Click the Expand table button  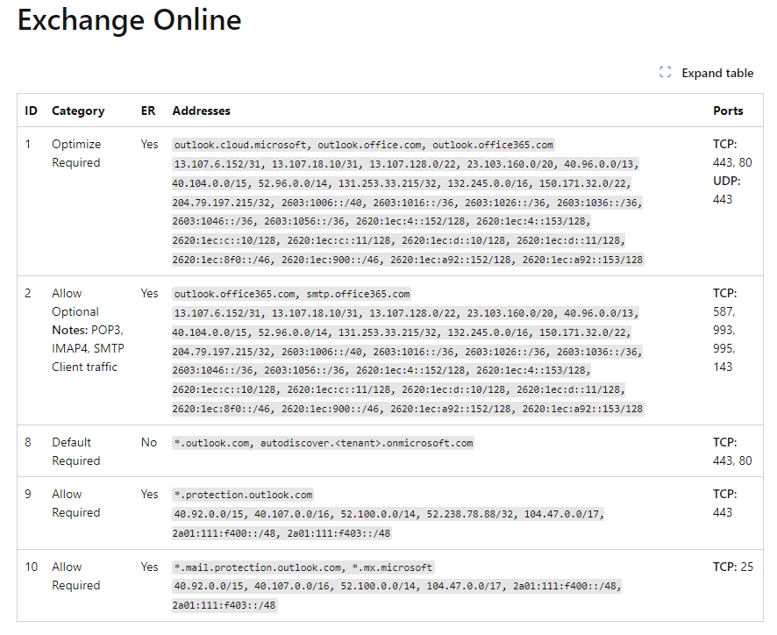coord(706,73)
